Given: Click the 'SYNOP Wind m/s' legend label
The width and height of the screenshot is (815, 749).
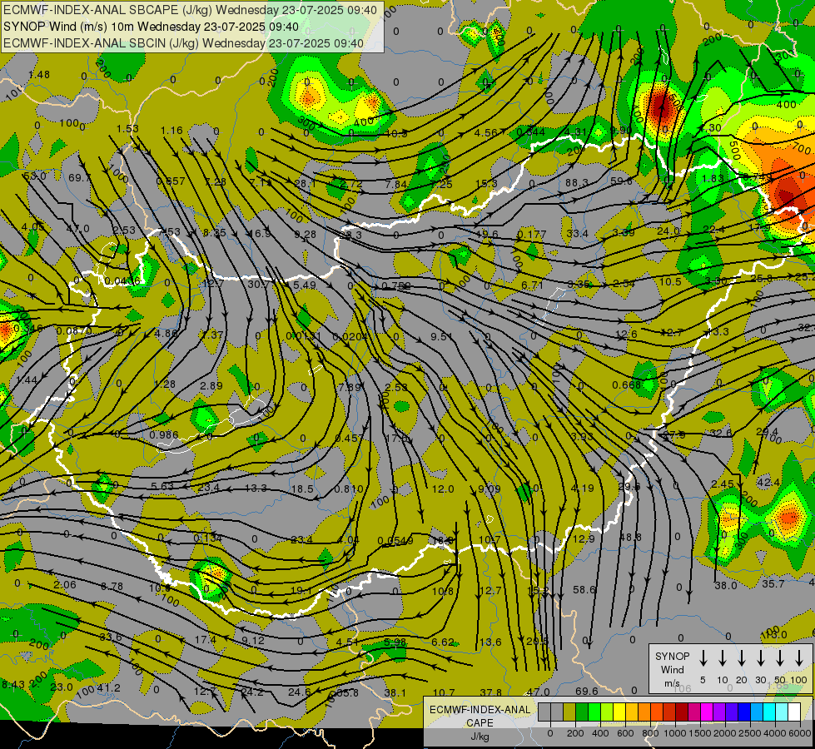Looking at the screenshot, I should (672, 669).
